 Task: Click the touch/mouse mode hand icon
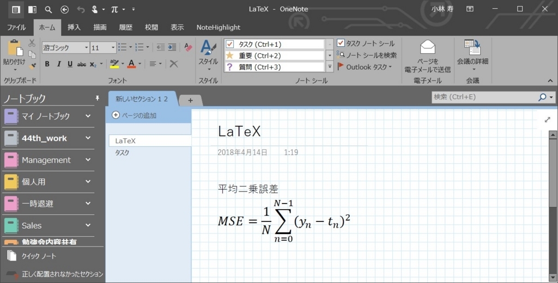coord(95,10)
